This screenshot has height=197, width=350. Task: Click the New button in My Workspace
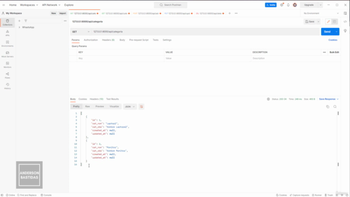(54, 13)
